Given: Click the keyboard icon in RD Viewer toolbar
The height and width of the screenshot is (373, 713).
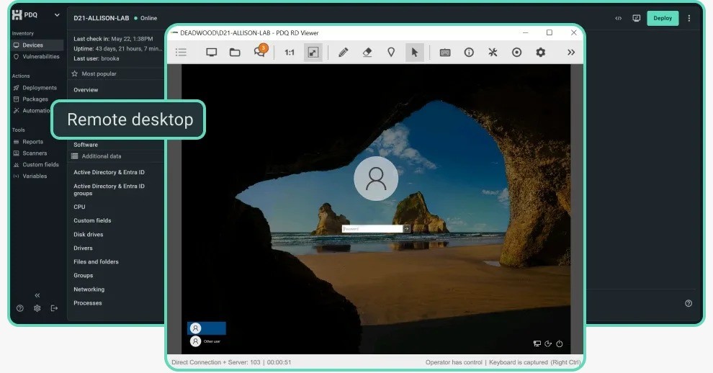Looking at the screenshot, I should [x=445, y=53].
